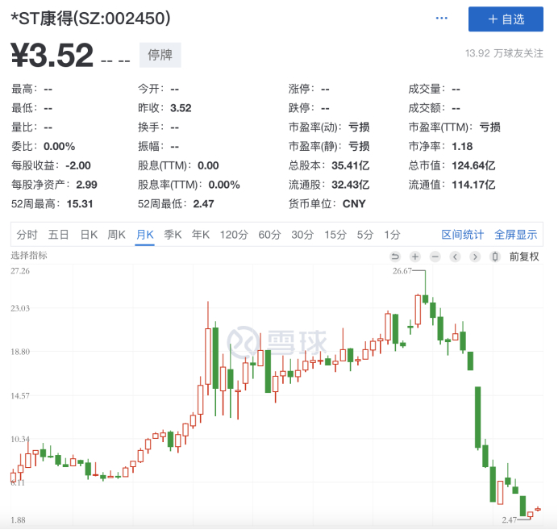This screenshot has width=558, height=530.
Task: Switch to 30分 chart tab
Action: coord(302,235)
